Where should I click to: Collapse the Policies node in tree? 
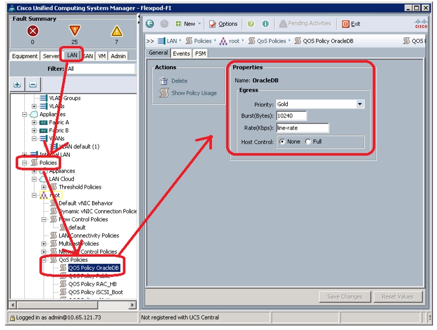24,162
